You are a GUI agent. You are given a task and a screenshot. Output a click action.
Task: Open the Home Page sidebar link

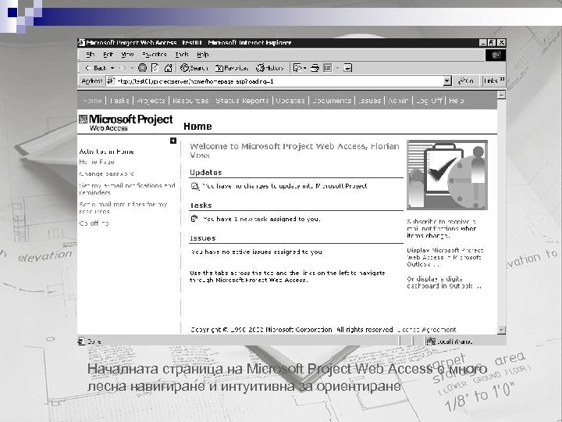tap(97, 162)
